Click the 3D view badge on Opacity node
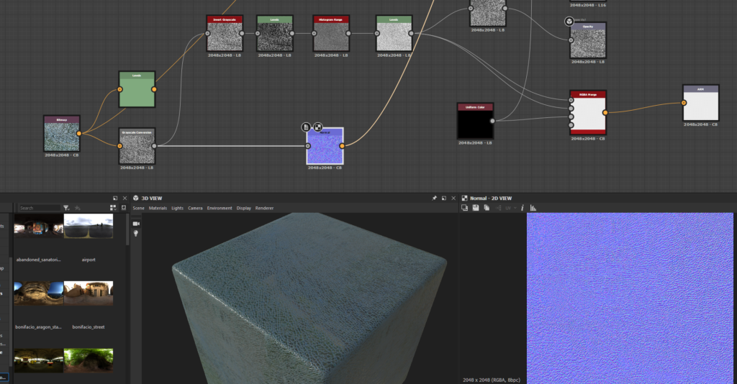 [569, 22]
